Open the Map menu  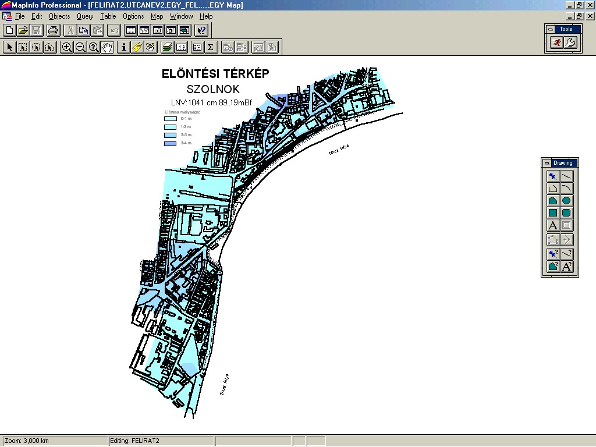coord(157,16)
